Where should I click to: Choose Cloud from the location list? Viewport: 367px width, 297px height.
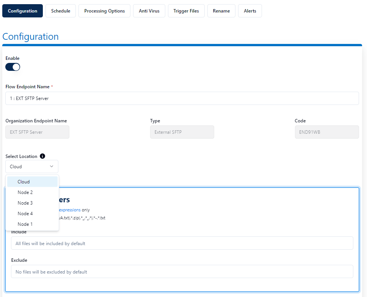32,182
